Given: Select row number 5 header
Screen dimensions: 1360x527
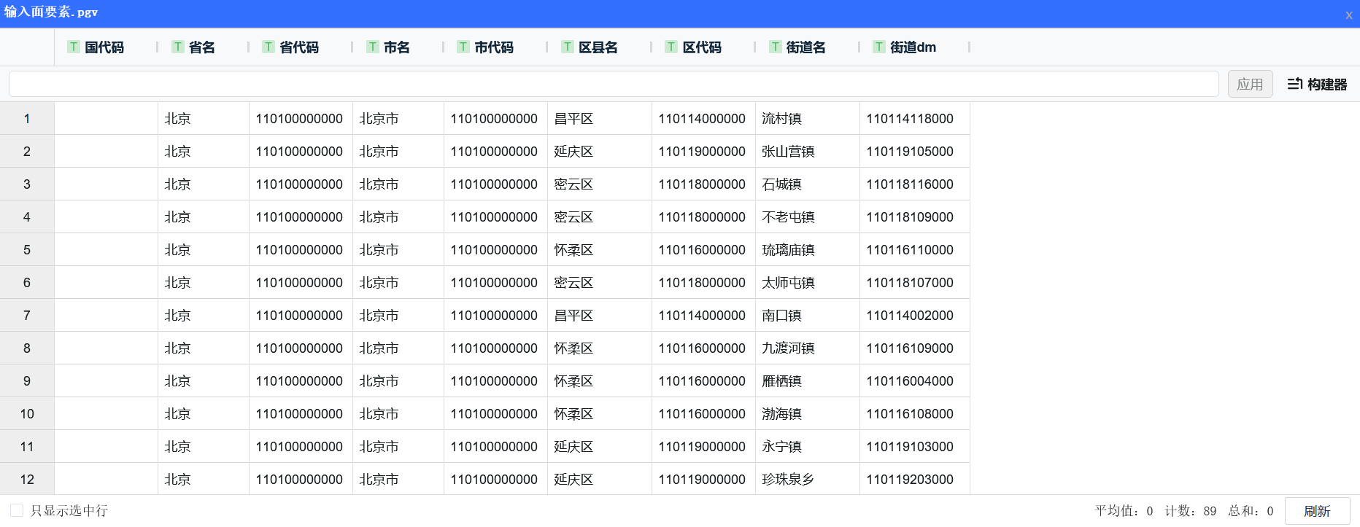Looking at the screenshot, I should pyautogui.click(x=27, y=250).
